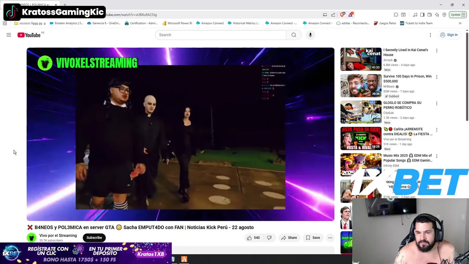The height and width of the screenshot is (264, 469).
Task: Open the Kai Cenat's House video thumbnail
Action: tap(361, 59)
